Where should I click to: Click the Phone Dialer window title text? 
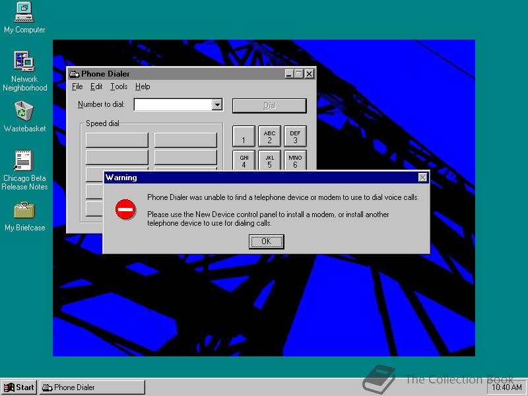click(x=106, y=74)
